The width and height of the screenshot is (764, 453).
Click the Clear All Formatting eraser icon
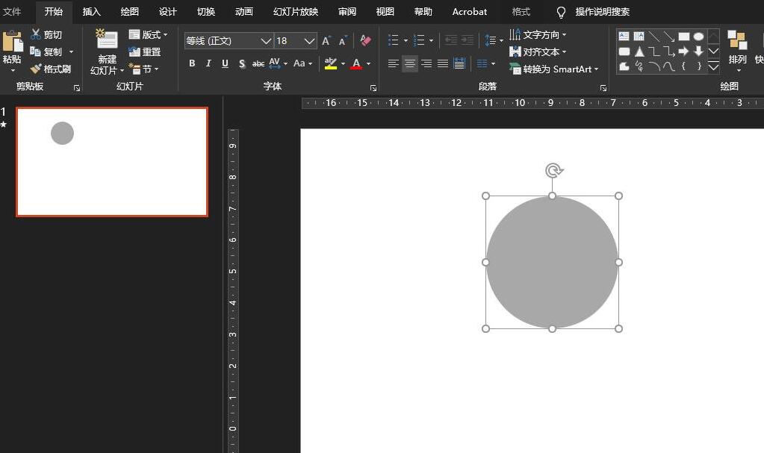click(x=365, y=40)
